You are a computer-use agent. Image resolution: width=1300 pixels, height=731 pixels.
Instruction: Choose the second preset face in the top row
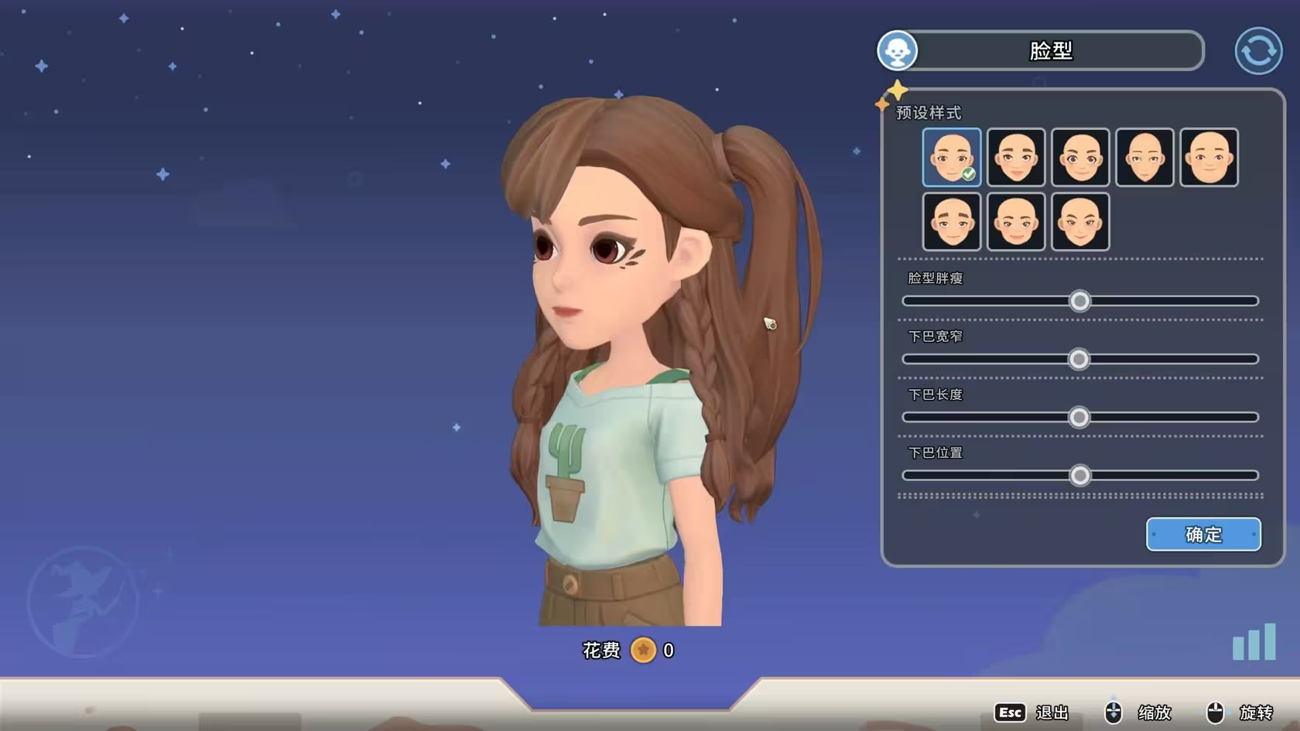tap(1016, 158)
